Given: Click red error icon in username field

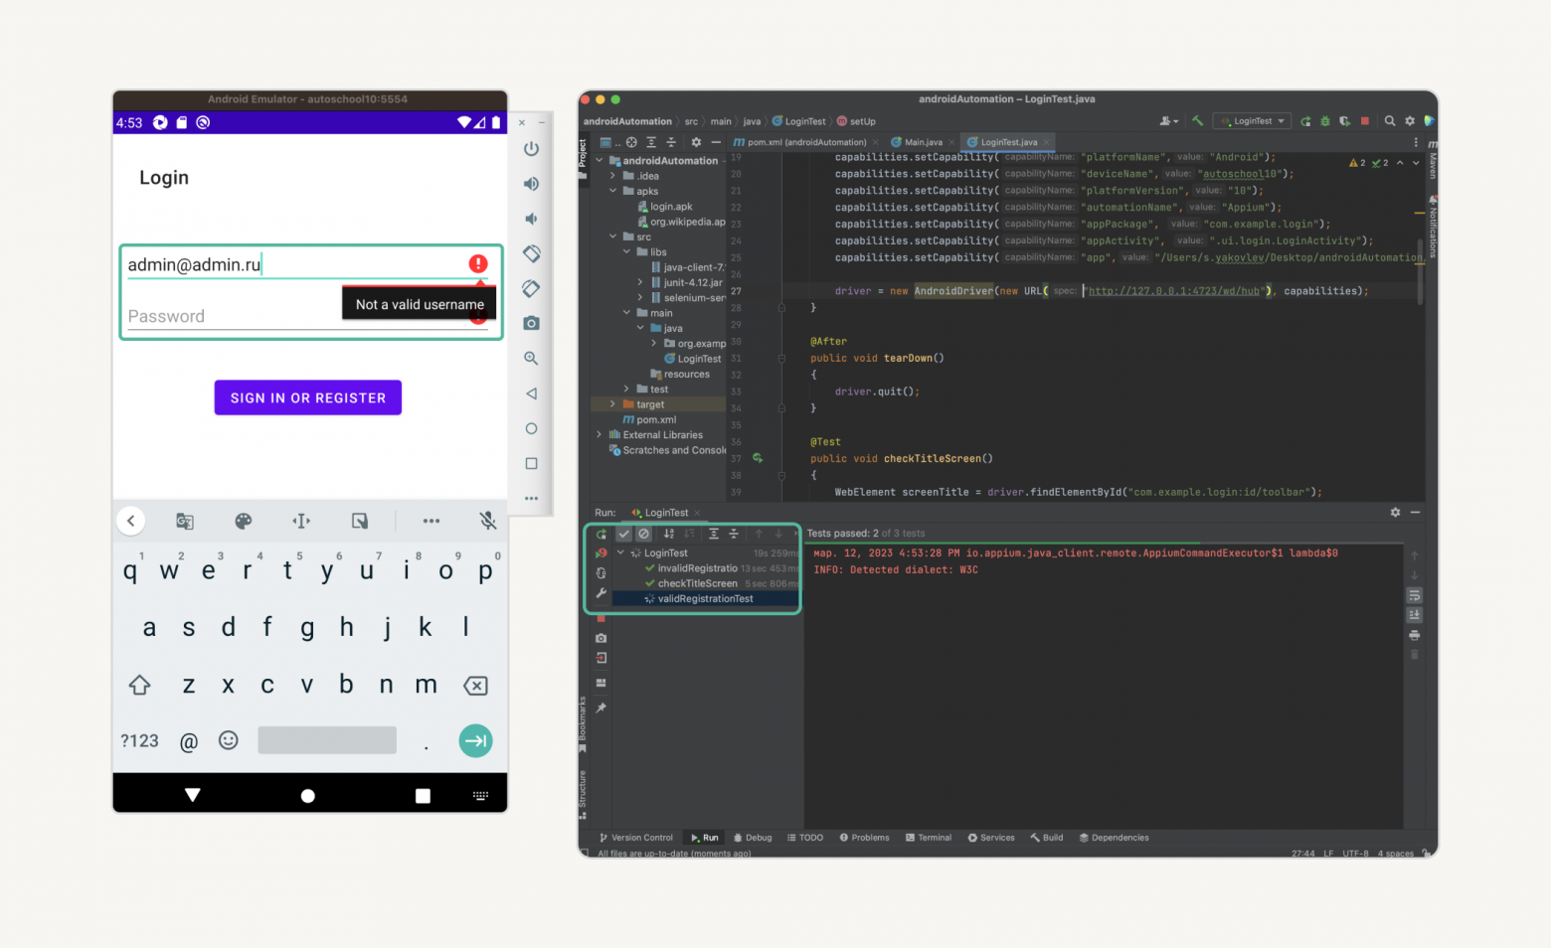Looking at the screenshot, I should [478, 263].
